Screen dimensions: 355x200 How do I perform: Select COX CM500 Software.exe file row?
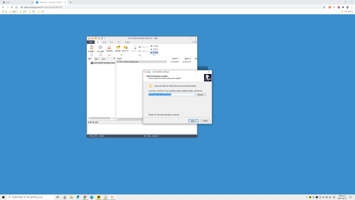(x=141, y=62)
